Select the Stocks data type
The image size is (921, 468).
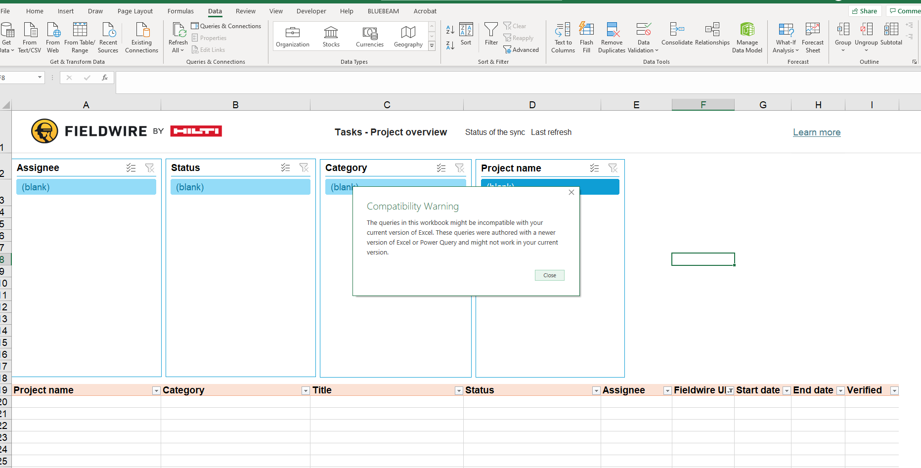(x=331, y=37)
